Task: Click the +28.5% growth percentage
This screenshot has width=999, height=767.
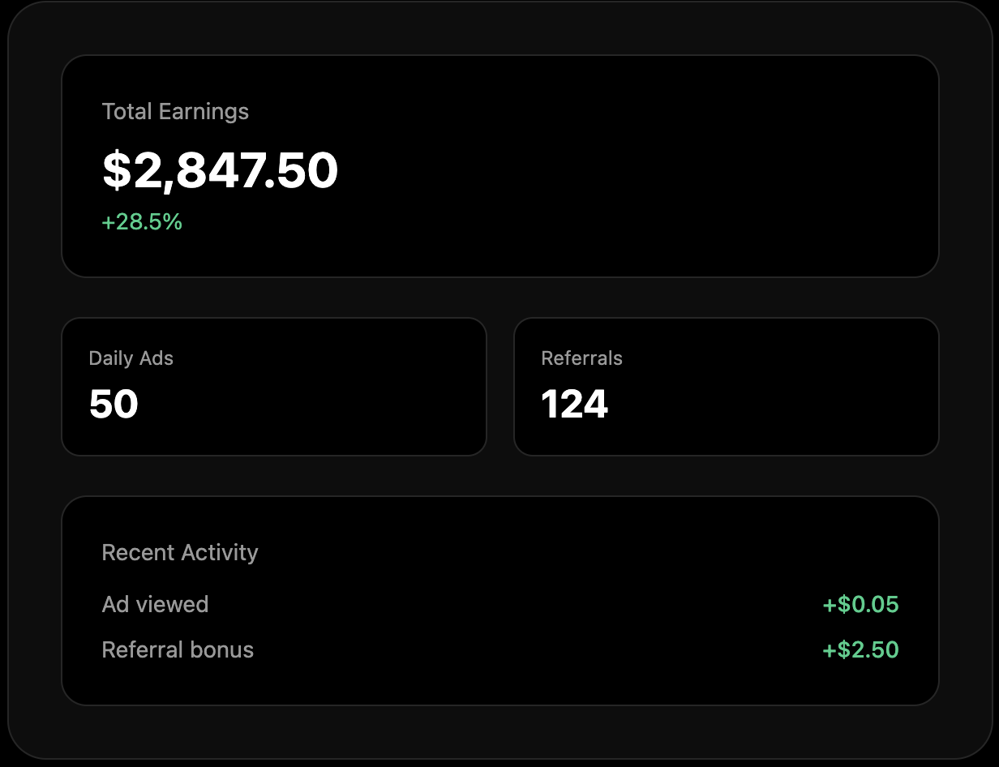Action: tap(142, 222)
